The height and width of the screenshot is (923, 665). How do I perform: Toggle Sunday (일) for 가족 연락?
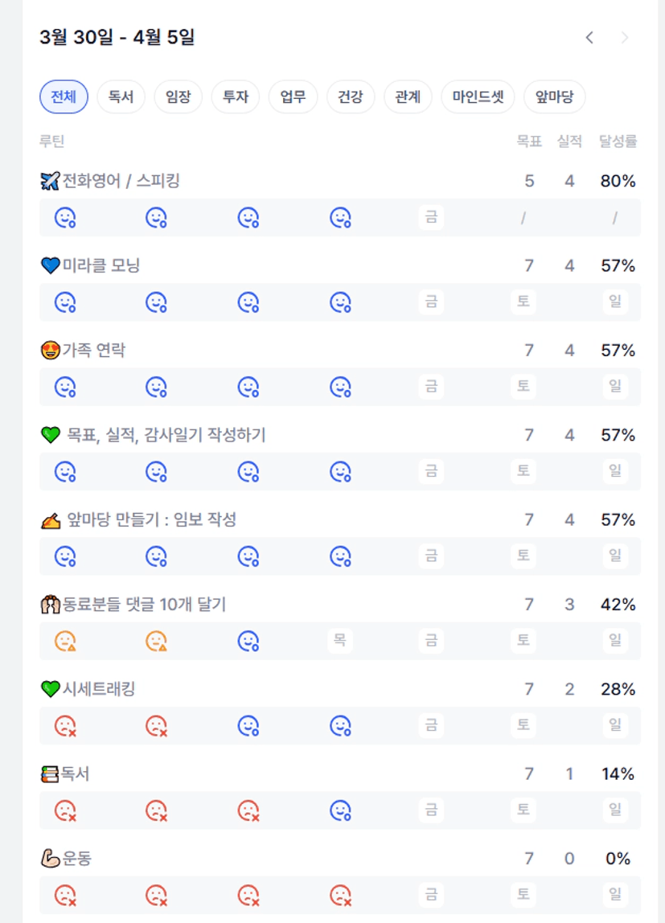[615, 387]
